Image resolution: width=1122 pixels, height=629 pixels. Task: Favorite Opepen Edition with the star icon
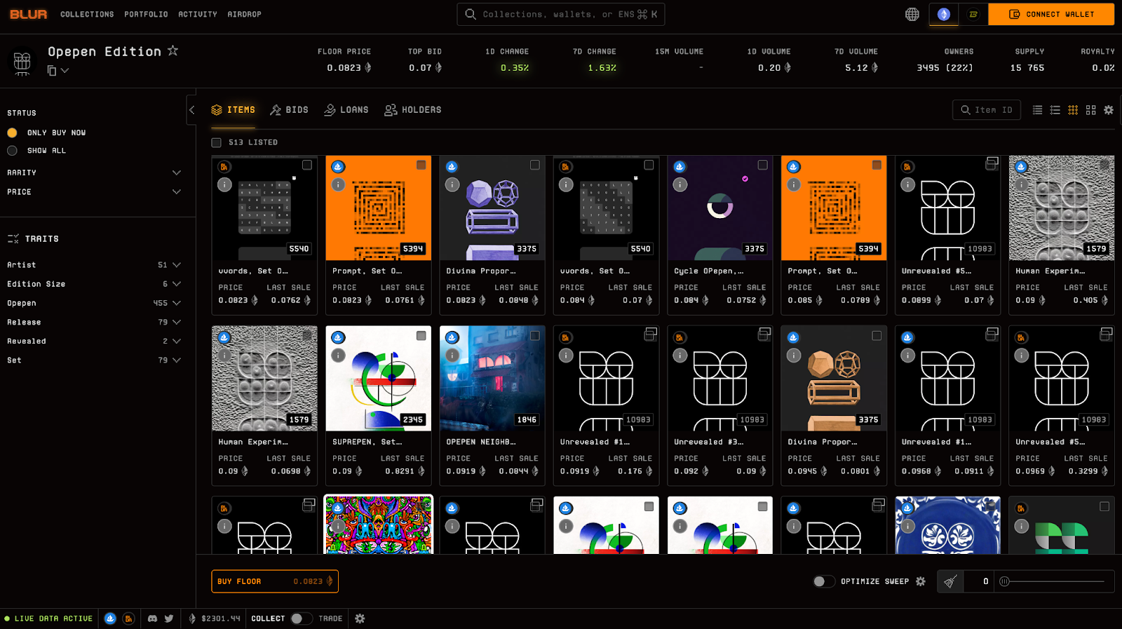[x=173, y=50]
